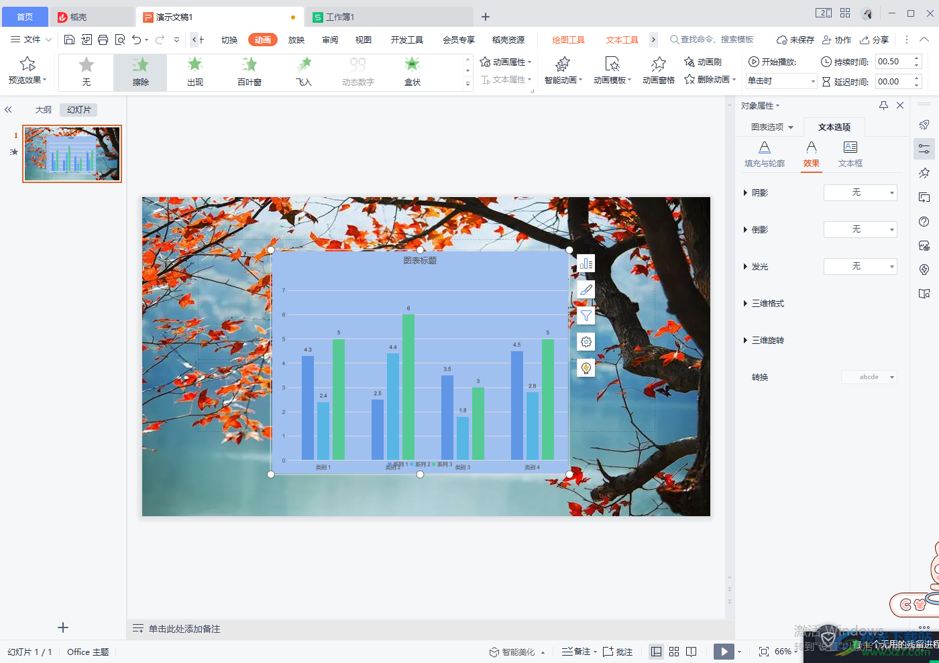Click 协作 collaborate button
The image size is (939, 663).
[837, 40]
